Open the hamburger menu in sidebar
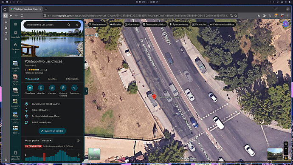Screen dimensions: 293x165 16,24
